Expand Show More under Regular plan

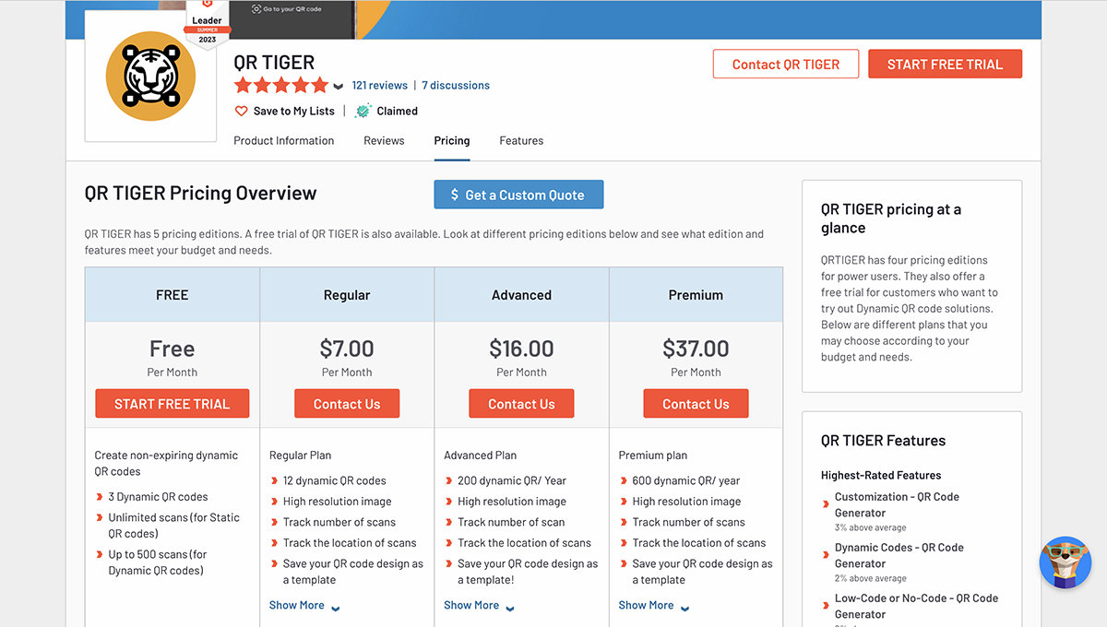[x=304, y=606]
